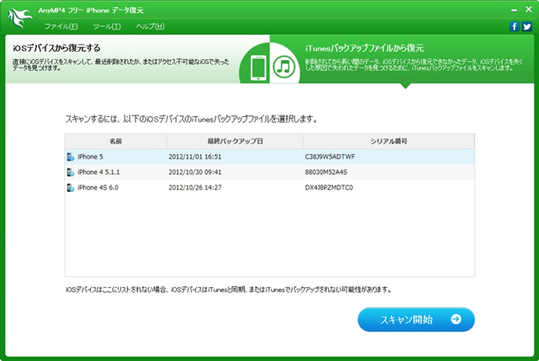Click serial number 88030M52A4S
Screen dimensions: 539x361
pyautogui.click(x=326, y=172)
